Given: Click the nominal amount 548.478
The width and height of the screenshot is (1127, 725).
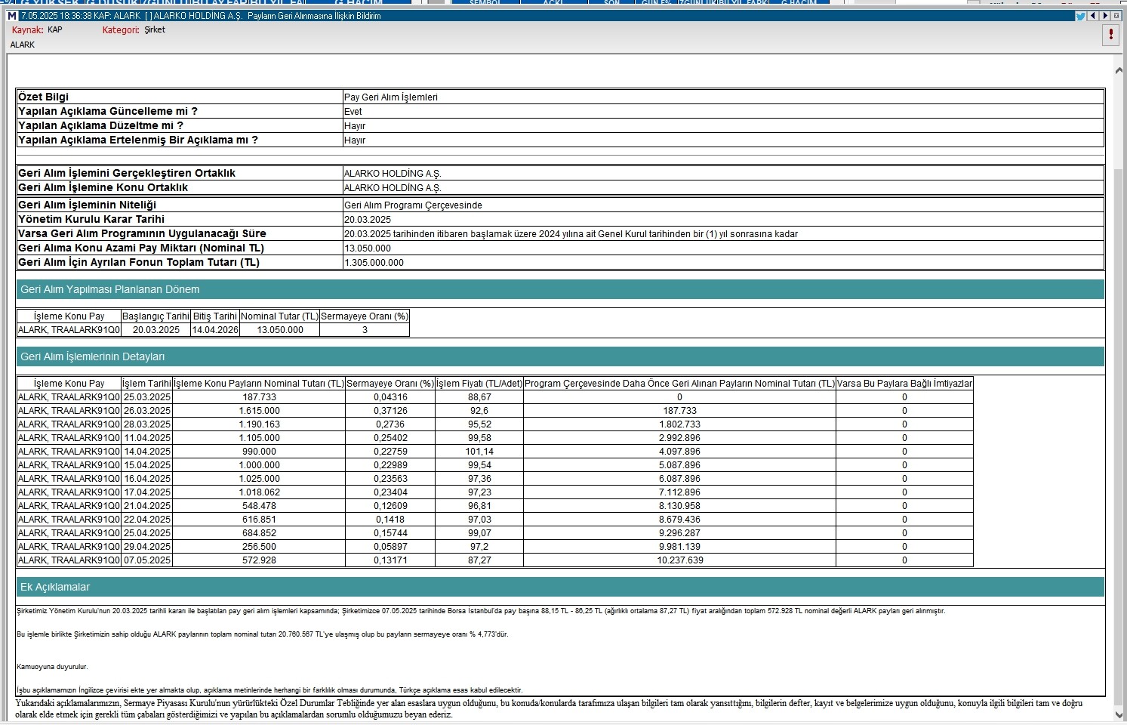Looking at the screenshot, I should (259, 506).
